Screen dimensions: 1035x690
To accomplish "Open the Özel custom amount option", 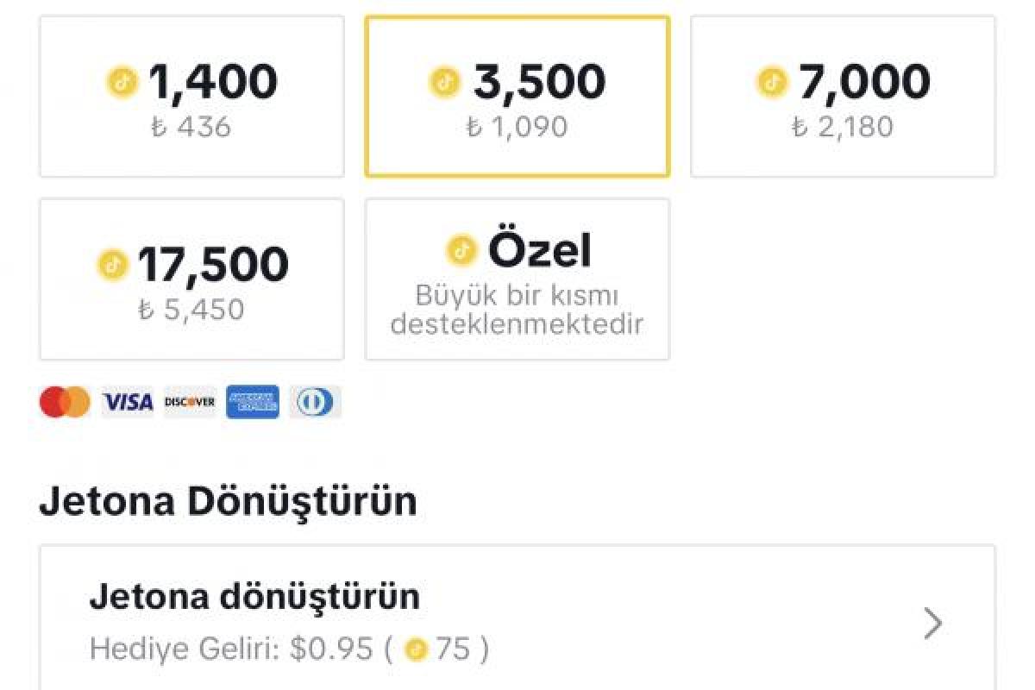I will pyautogui.click(x=517, y=279).
